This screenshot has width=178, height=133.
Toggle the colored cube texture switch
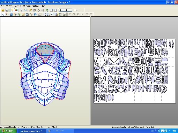point(16,10)
